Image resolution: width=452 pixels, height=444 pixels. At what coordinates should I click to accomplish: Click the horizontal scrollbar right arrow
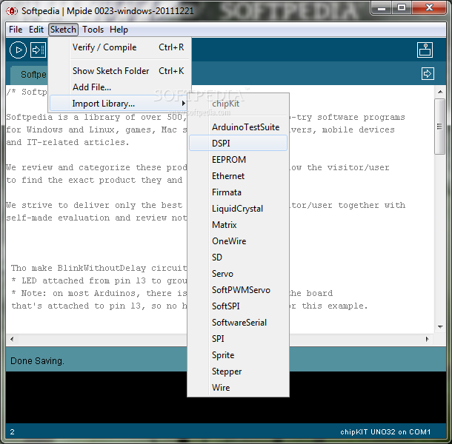point(428,339)
